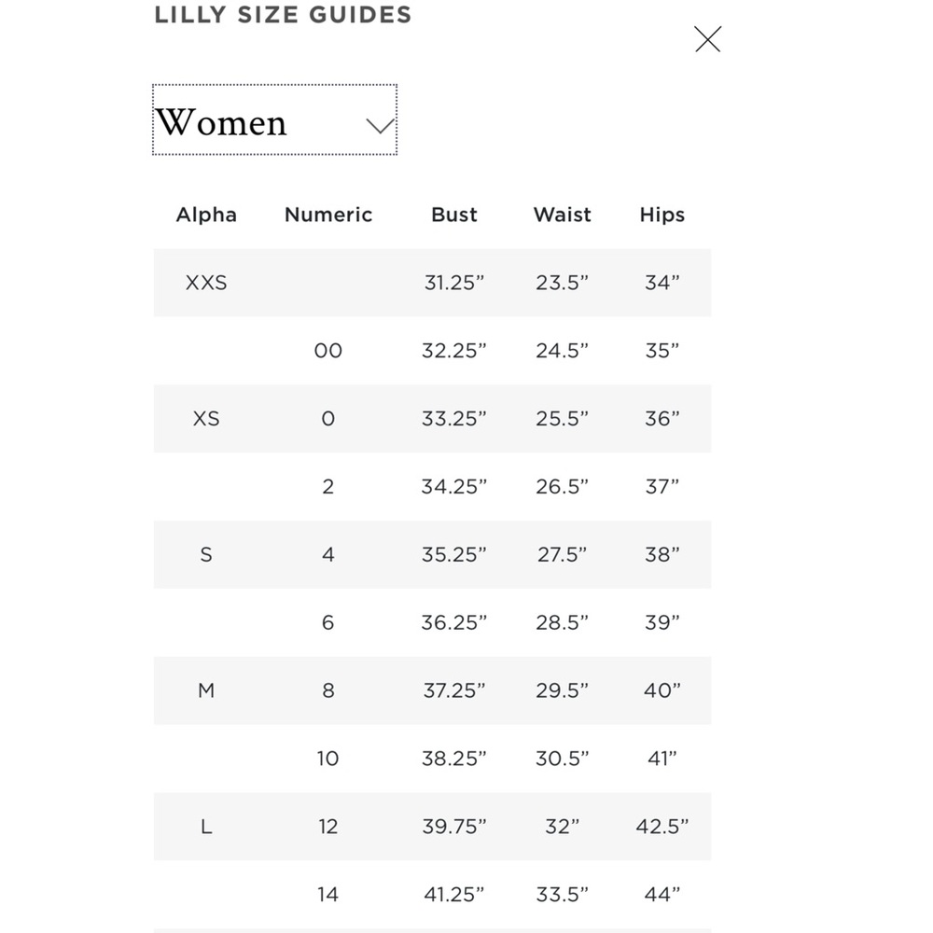Click the 42.5" hips measurement
This screenshot has width=933, height=933.
662,827
